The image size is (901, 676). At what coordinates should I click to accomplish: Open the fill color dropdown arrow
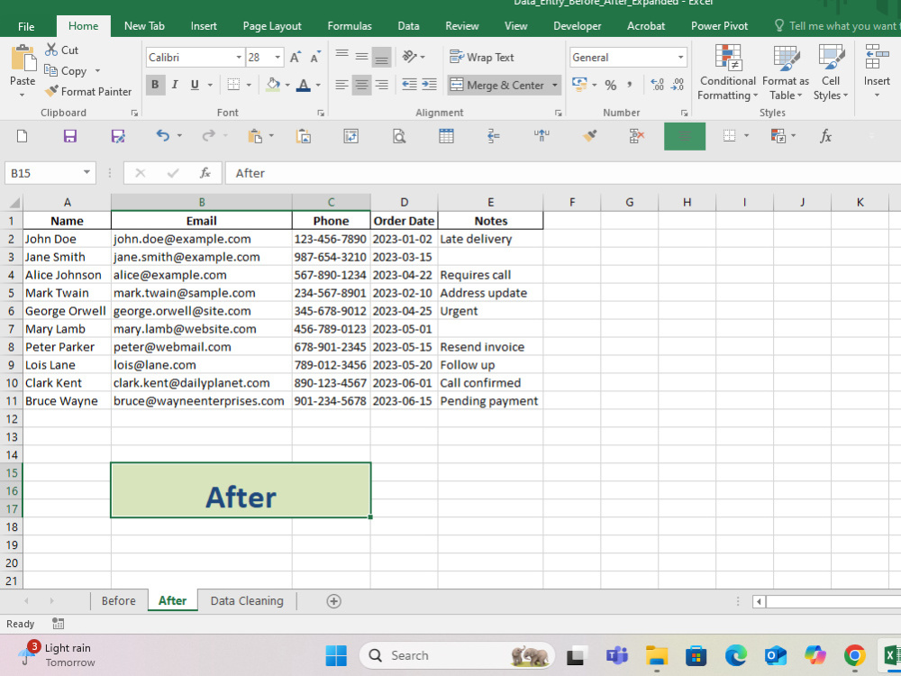point(287,85)
